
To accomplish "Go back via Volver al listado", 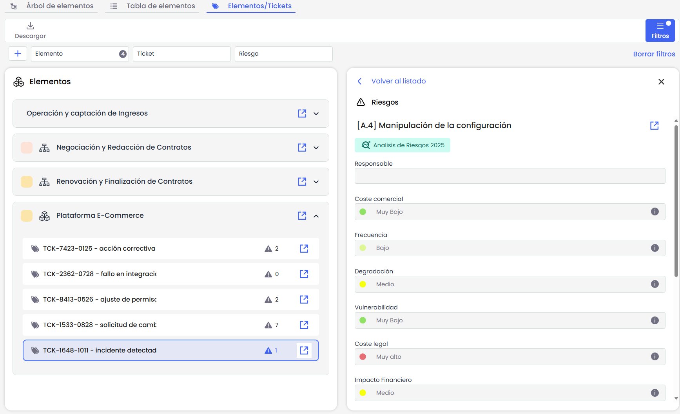I will coord(398,81).
